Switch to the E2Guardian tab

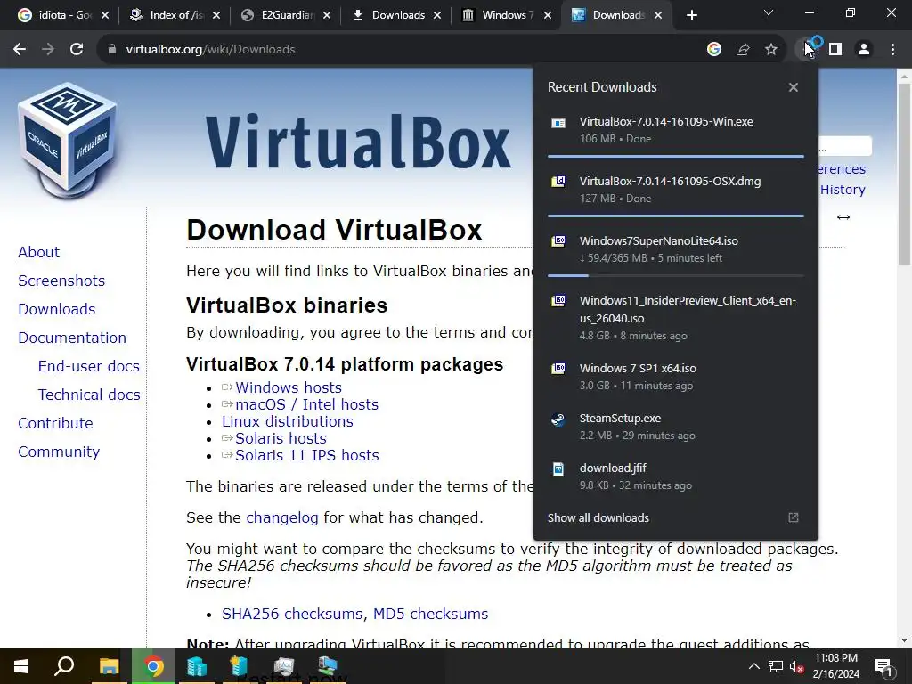point(286,15)
